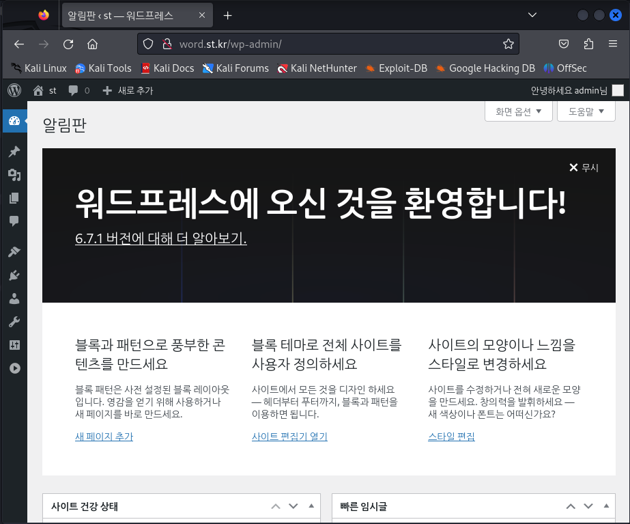Move 빠른 임시글 widget down
630x524 pixels.
coord(588,506)
